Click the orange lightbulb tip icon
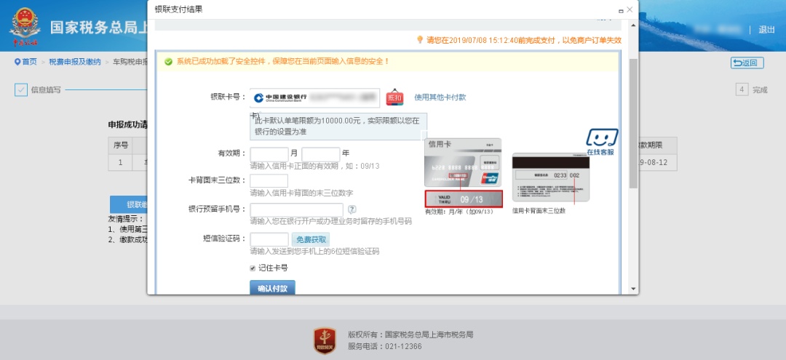The width and height of the screenshot is (786, 360). click(420, 39)
